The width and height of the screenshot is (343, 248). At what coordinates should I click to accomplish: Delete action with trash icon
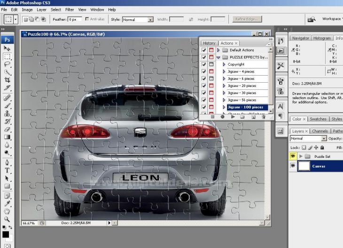(x=264, y=117)
